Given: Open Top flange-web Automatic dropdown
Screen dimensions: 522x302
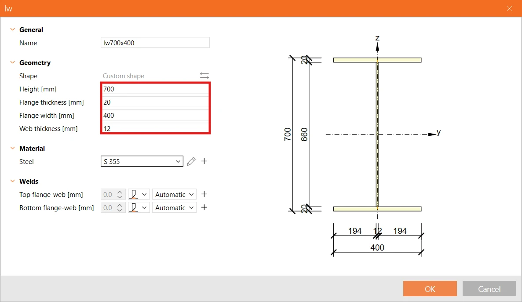Looking at the screenshot, I should coord(174,194).
